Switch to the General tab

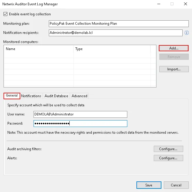tap(12, 96)
